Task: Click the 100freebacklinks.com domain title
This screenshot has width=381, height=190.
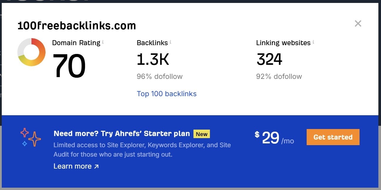Action: [77, 26]
